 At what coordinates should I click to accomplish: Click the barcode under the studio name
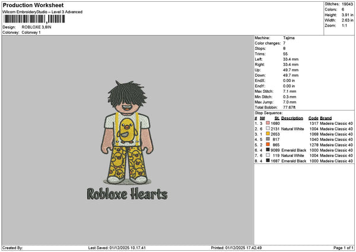(34, 19)
